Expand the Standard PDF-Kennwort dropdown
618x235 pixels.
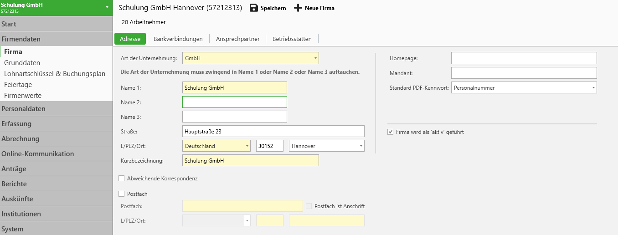point(593,88)
